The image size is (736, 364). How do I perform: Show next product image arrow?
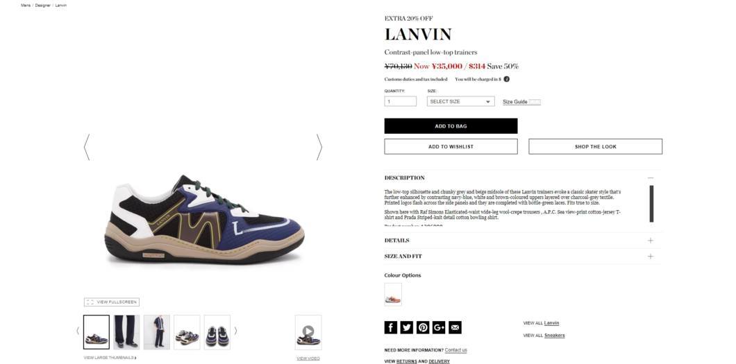319,147
